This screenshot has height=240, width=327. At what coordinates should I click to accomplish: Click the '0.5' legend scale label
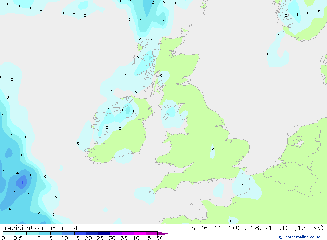click(x=18, y=238)
